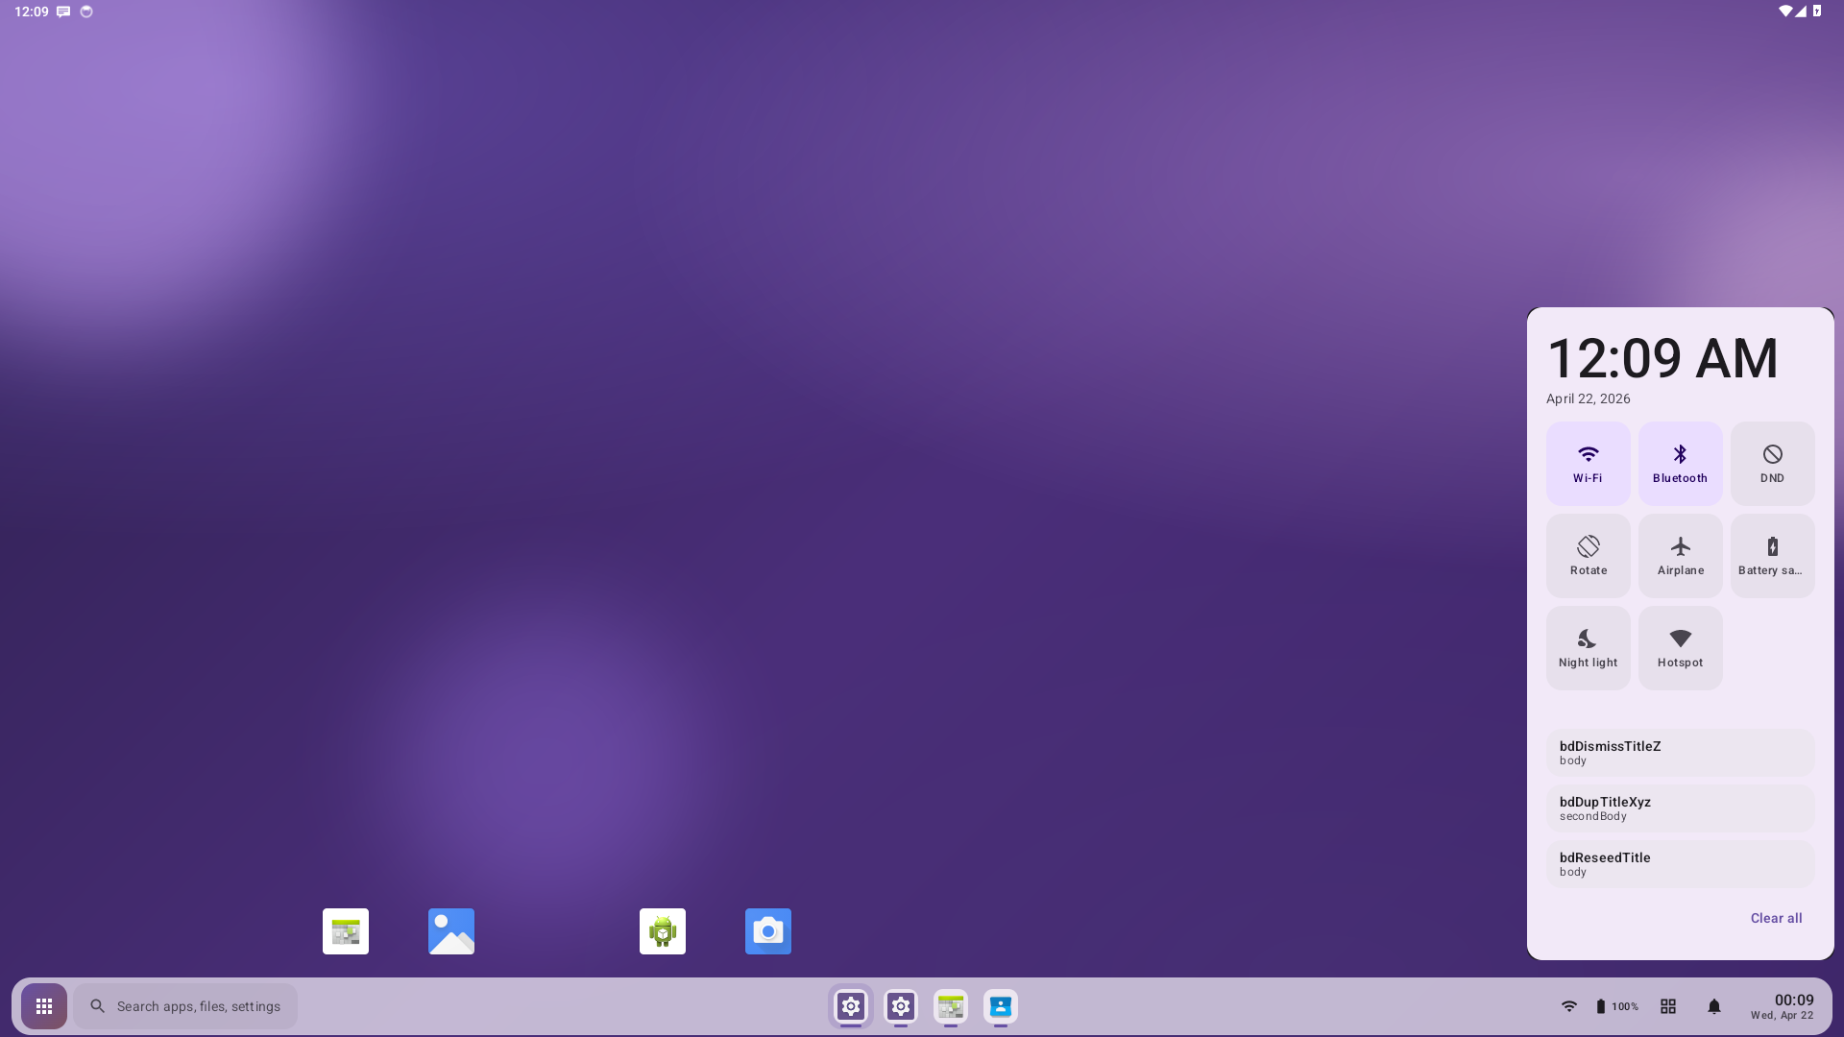Image resolution: width=1844 pixels, height=1037 pixels.
Task: Turn on Airplane mode tile
Action: click(x=1680, y=556)
